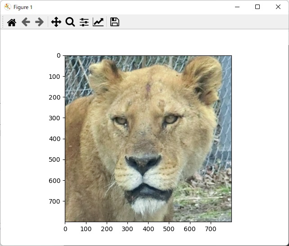The width and height of the screenshot is (289, 246).
Task: Click the lion's eye on the right side
Action: (170, 119)
